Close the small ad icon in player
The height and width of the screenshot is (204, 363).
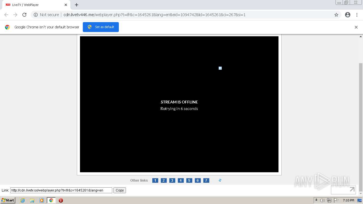click(x=220, y=68)
